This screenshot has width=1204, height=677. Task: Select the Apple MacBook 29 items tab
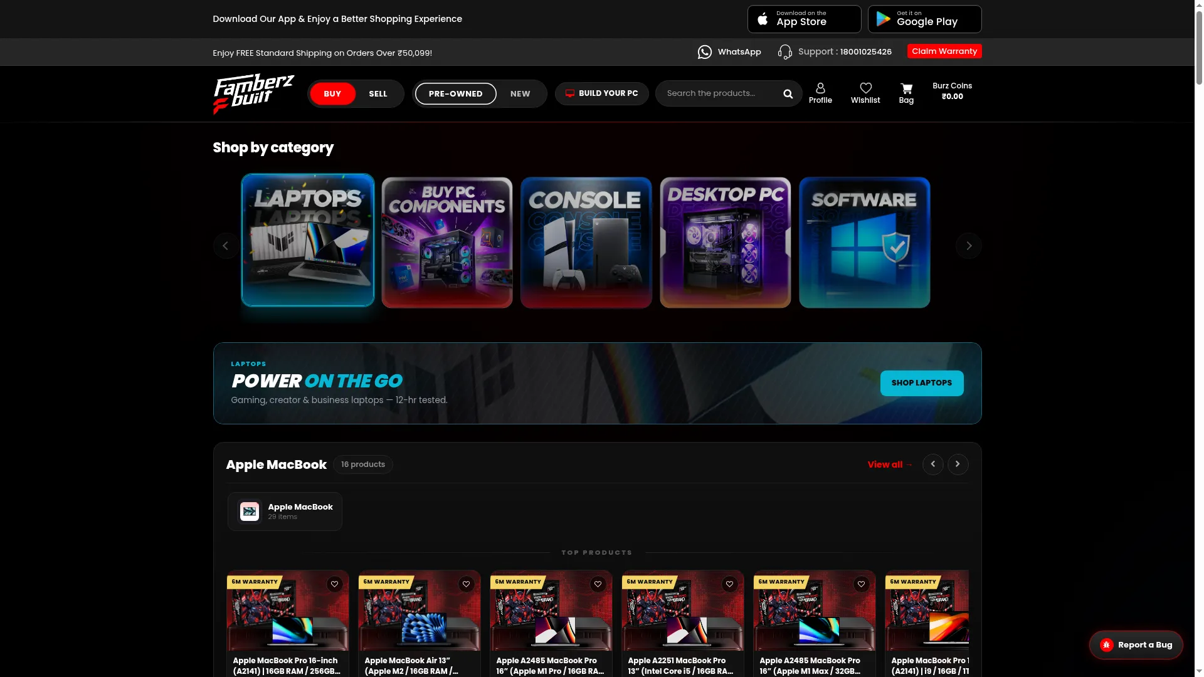tap(285, 512)
